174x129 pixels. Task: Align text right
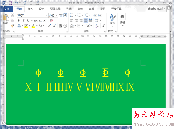[81, 21]
